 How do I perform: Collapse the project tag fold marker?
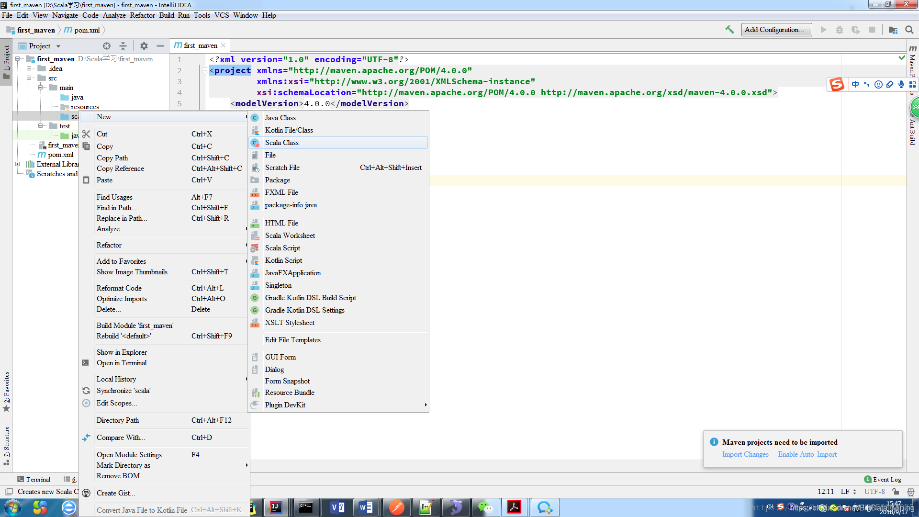[x=205, y=71]
